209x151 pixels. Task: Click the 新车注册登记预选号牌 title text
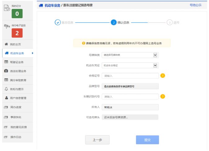coord(78,5)
